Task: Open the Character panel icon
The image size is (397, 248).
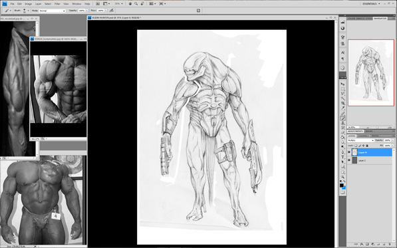Action: [342, 53]
